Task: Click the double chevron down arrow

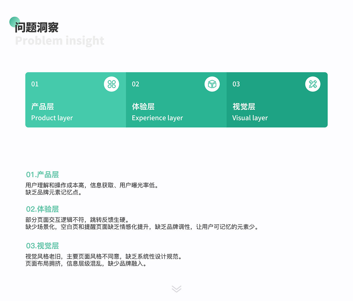Action: click(x=176, y=289)
